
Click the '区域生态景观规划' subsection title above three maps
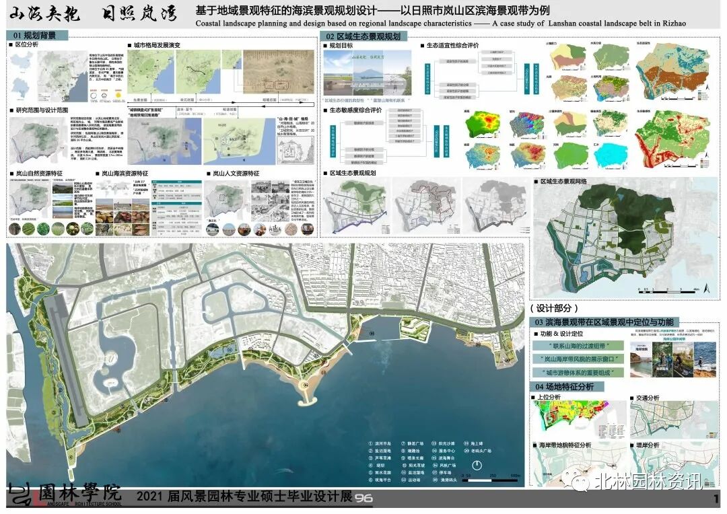tap(353, 173)
